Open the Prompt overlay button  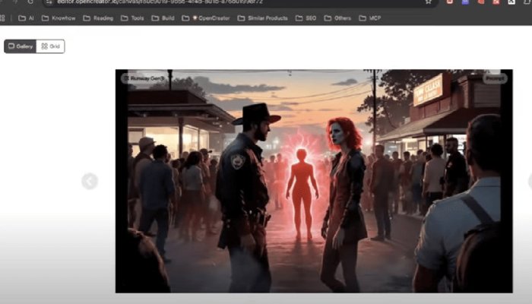point(495,78)
